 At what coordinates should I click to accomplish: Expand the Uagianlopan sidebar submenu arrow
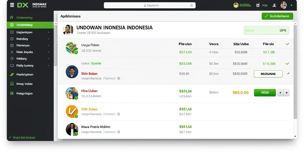click(x=48, y=32)
